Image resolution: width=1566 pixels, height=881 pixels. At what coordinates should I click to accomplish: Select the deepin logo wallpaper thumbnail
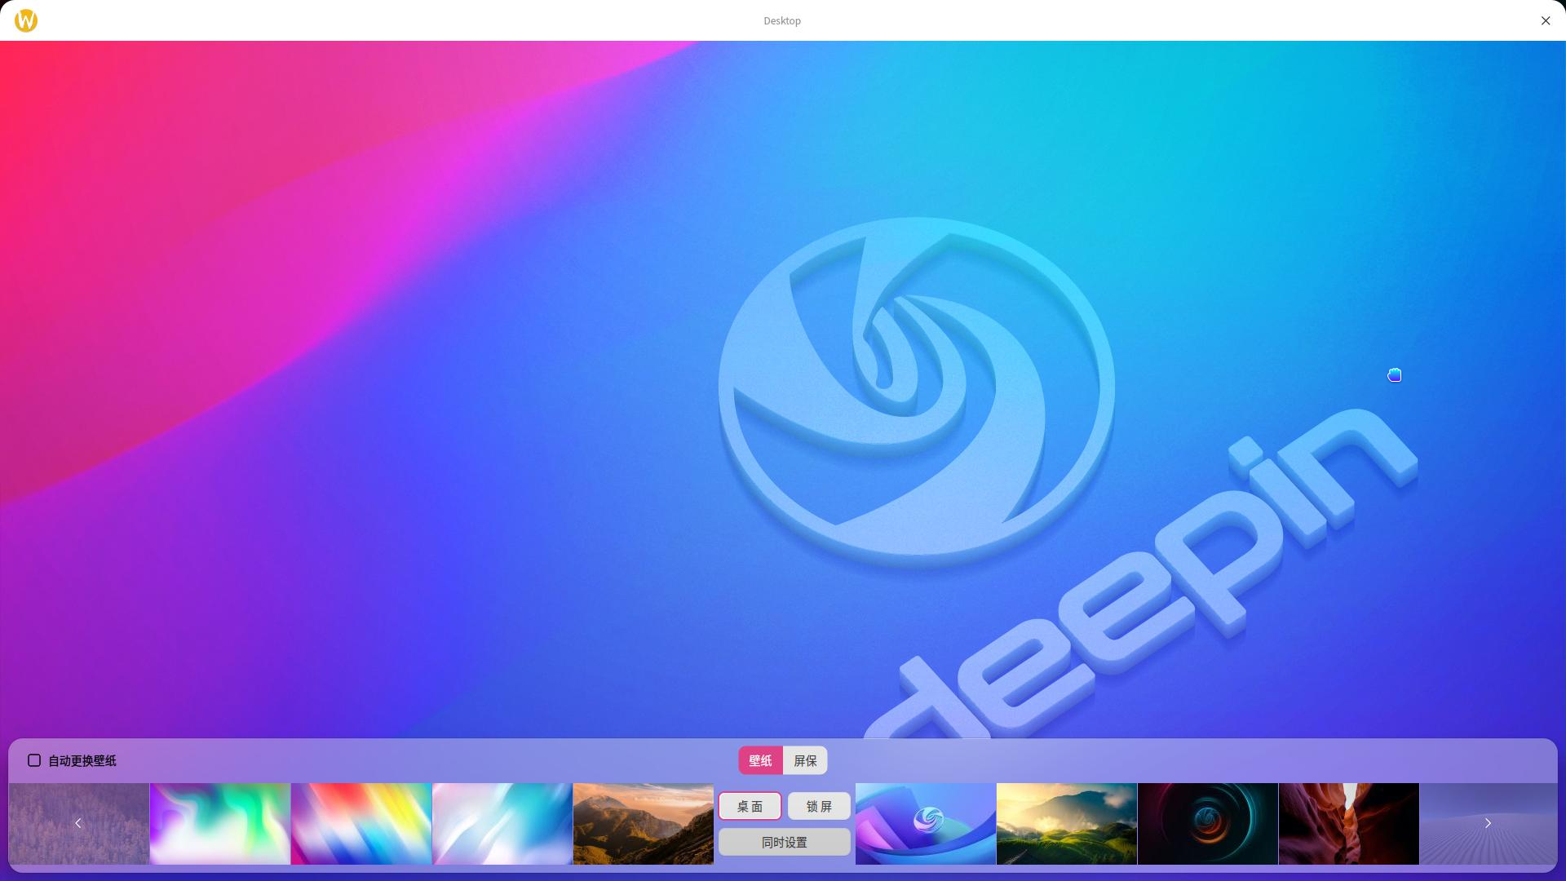click(x=925, y=823)
